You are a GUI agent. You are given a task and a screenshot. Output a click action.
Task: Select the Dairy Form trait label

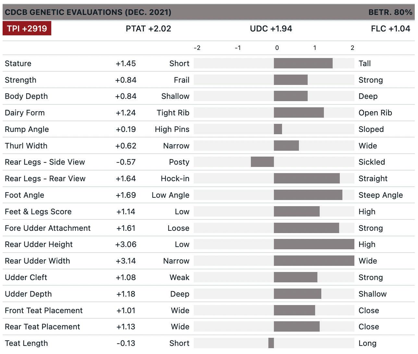click(x=25, y=113)
